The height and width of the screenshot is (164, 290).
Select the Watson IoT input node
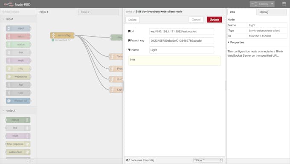coord(18,101)
